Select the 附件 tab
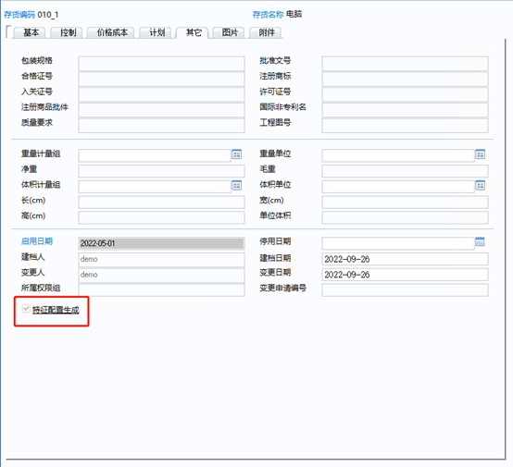The image size is (513, 467). [x=267, y=32]
